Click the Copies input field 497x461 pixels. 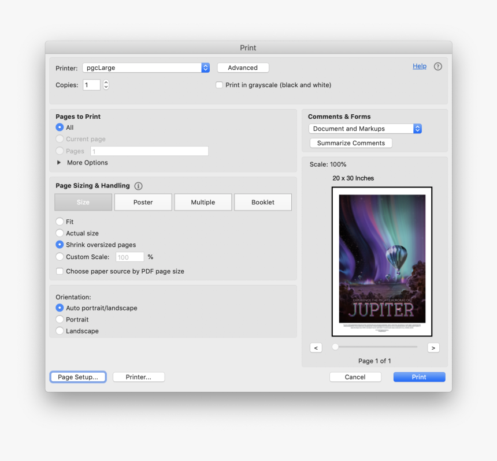92,85
